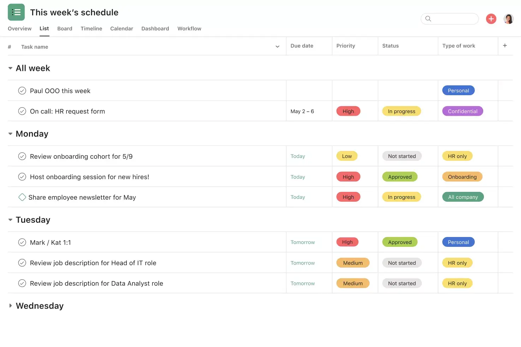Open the Dashboard view
Screen dimensions: 521x347
click(155, 29)
